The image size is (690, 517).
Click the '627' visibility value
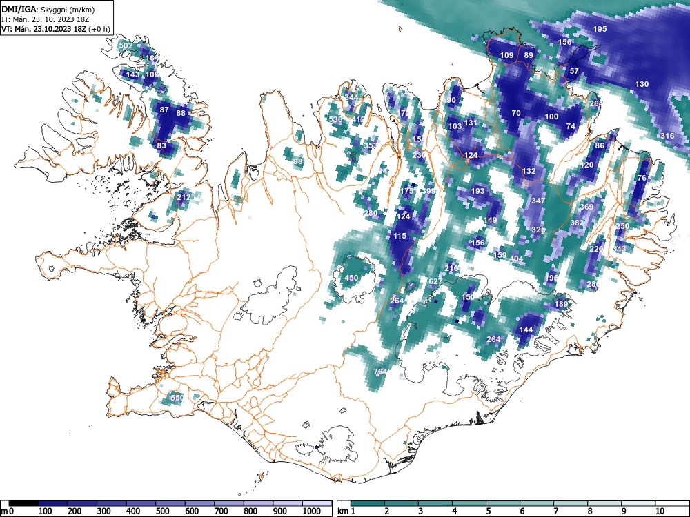[x=435, y=281]
